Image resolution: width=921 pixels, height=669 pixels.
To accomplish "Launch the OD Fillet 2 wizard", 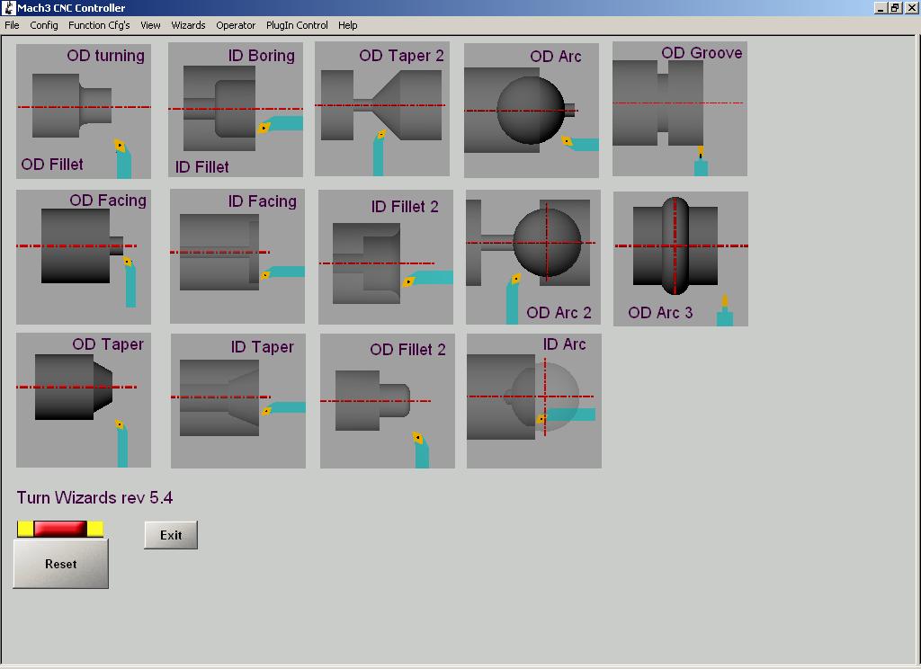I will coord(388,401).
